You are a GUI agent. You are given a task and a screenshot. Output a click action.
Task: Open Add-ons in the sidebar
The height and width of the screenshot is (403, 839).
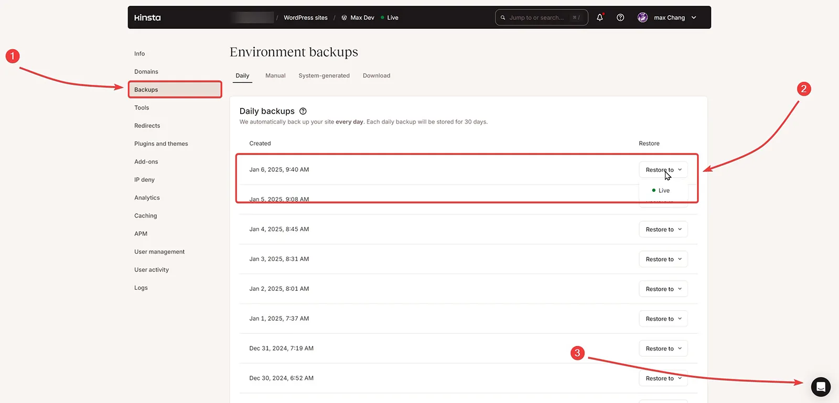click(x=146, y=162)
